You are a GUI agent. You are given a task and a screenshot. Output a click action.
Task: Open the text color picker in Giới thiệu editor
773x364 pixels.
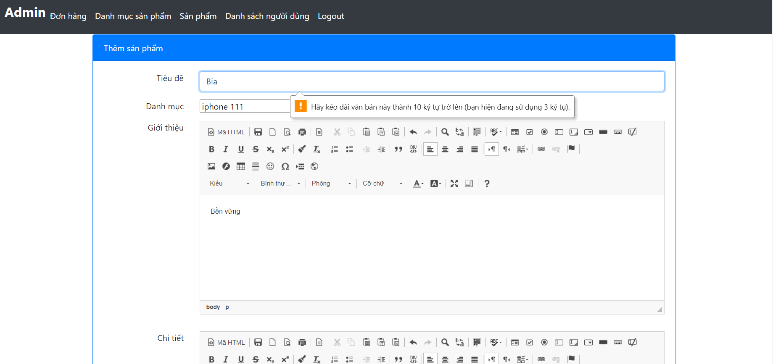click(x=418, y=183)
